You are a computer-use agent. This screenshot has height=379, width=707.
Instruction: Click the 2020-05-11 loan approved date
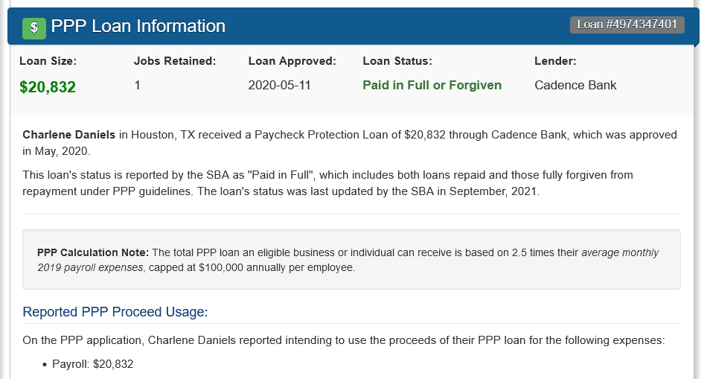[x=279, y=86]
